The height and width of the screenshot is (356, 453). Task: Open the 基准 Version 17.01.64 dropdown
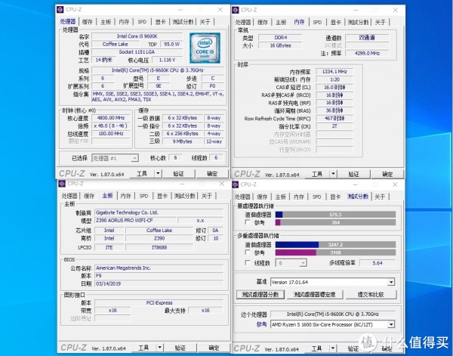click(x=391, y=282)
